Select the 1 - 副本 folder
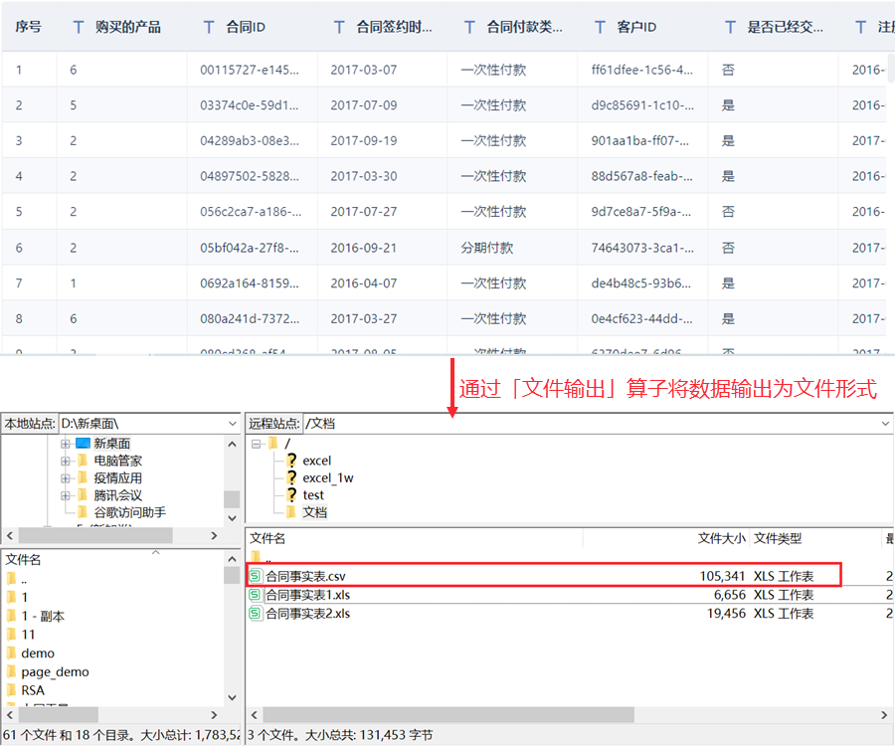This screenshot has width=896, height=746. (43, 616)
